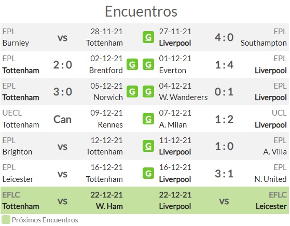This screenshot has height=226, width=290.
Task: Click the G icon for Liverpool 16-12-21
Action: (148, 173)
